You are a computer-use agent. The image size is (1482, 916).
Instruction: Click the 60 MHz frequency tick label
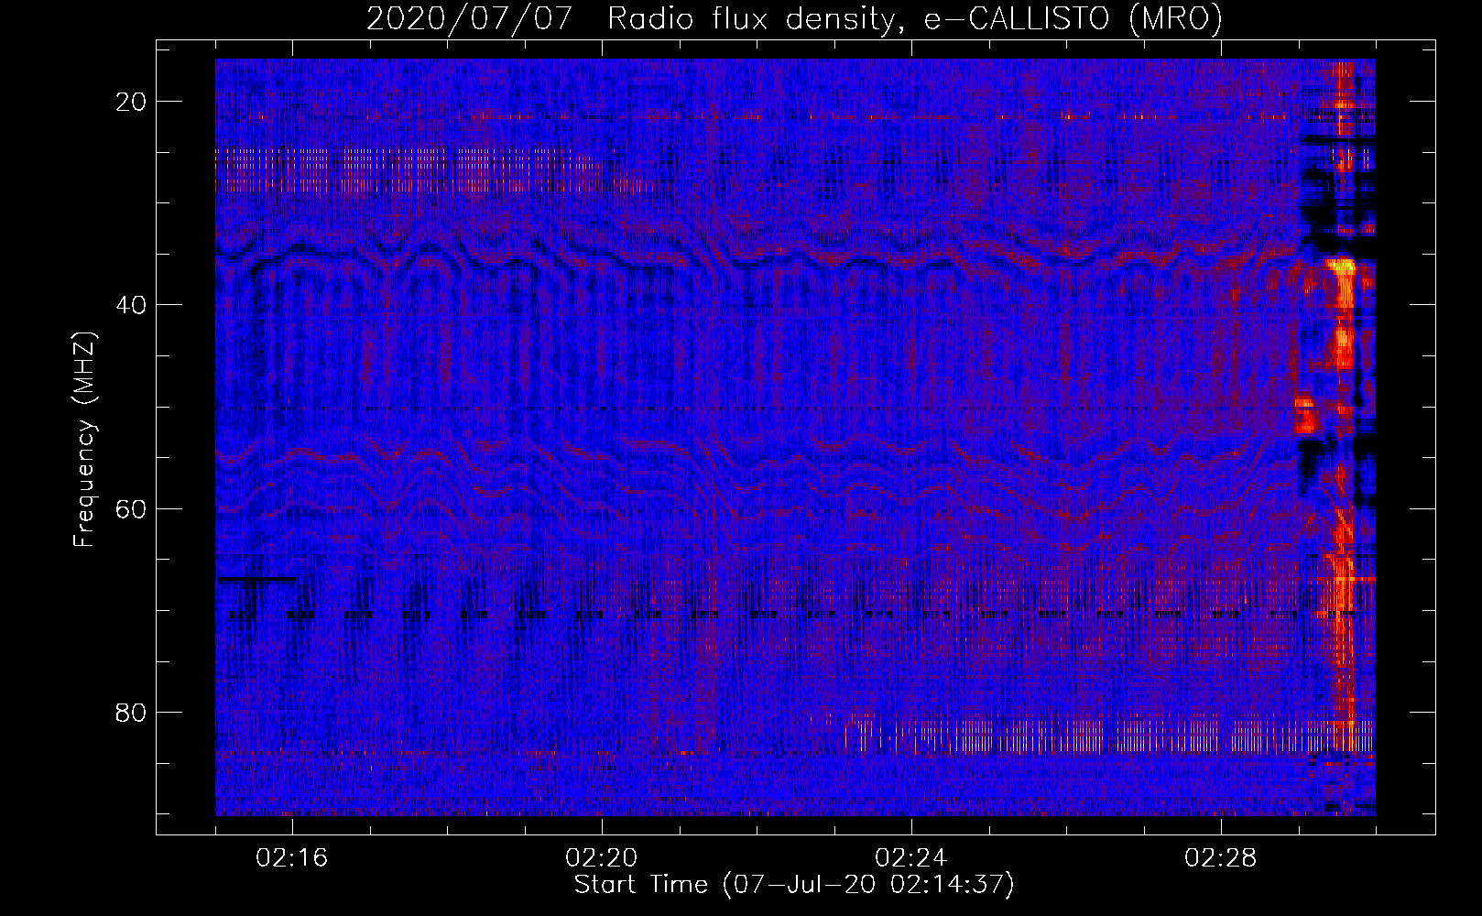coord(132,508)
